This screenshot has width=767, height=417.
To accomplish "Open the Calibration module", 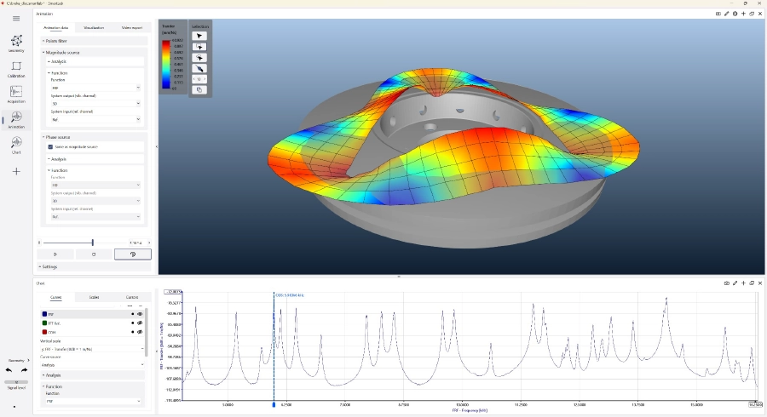I will click(x=16, y=68).
